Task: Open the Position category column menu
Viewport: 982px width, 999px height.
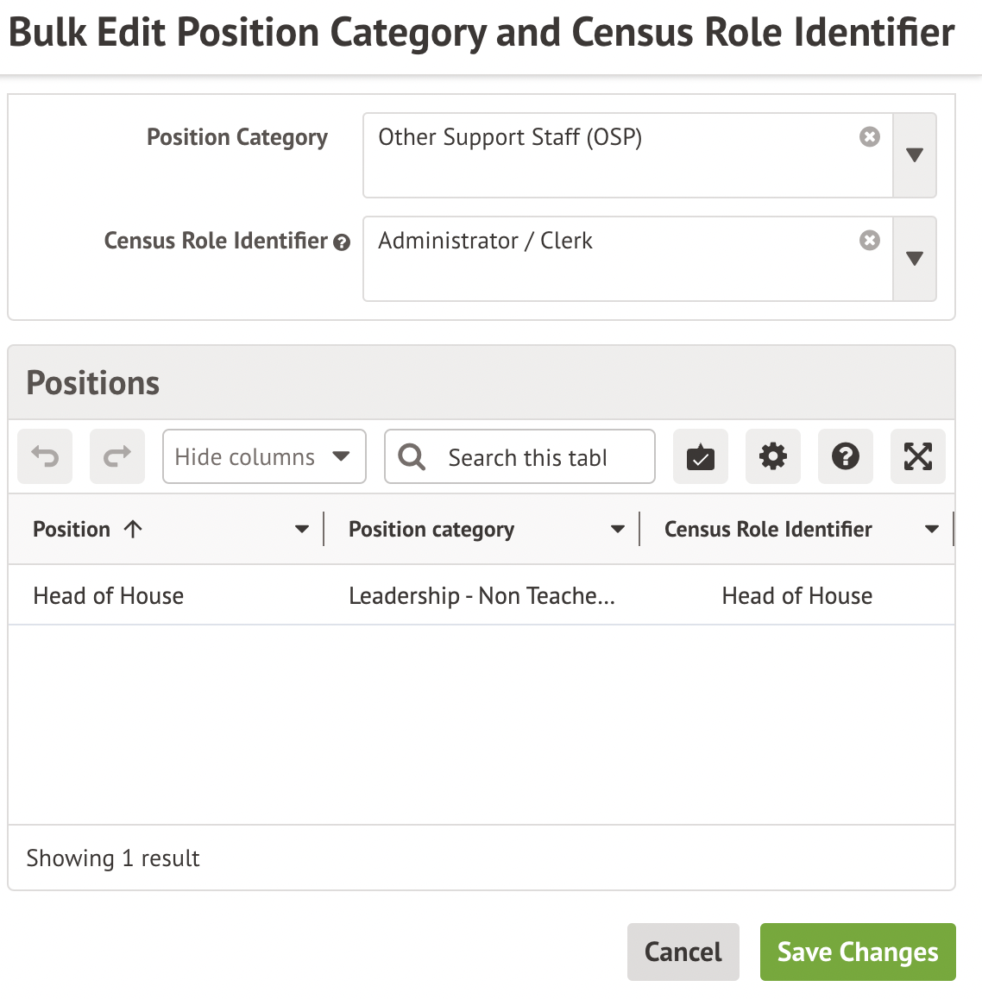Action: click(x=618, y=530)
